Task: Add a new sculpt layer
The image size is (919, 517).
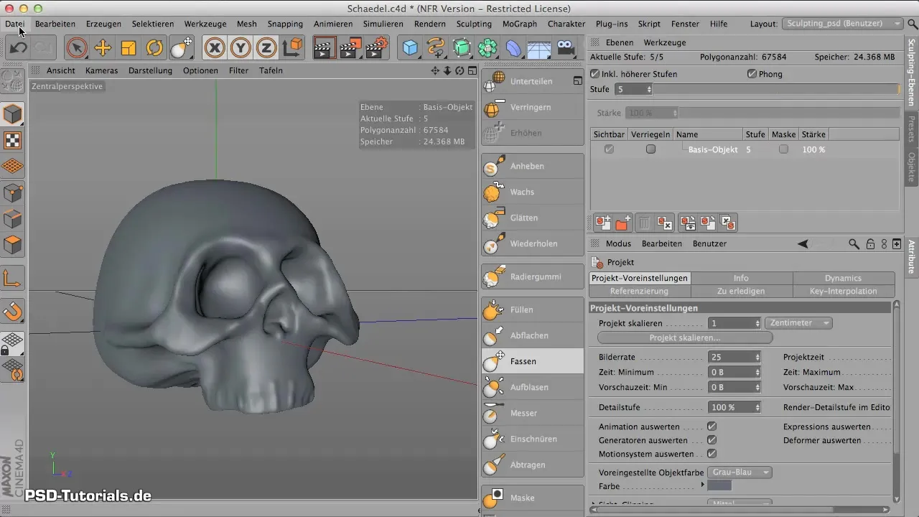Action: [603, 223]
